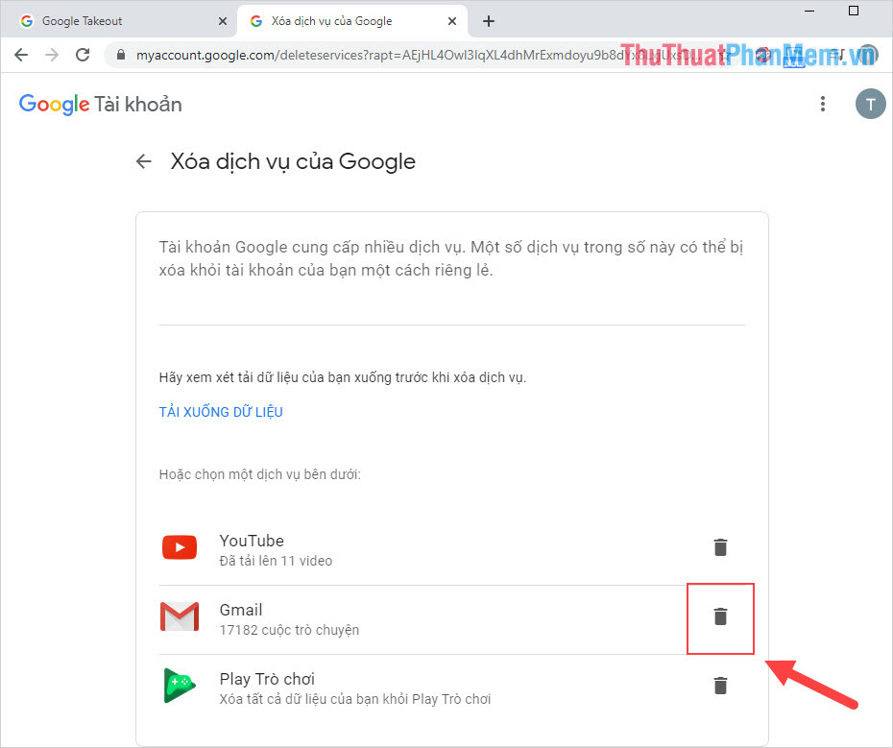The height and width of the screenshot is (748, 893).
Task: Reload the page with the refresh icon
Action: click(84, 55)
